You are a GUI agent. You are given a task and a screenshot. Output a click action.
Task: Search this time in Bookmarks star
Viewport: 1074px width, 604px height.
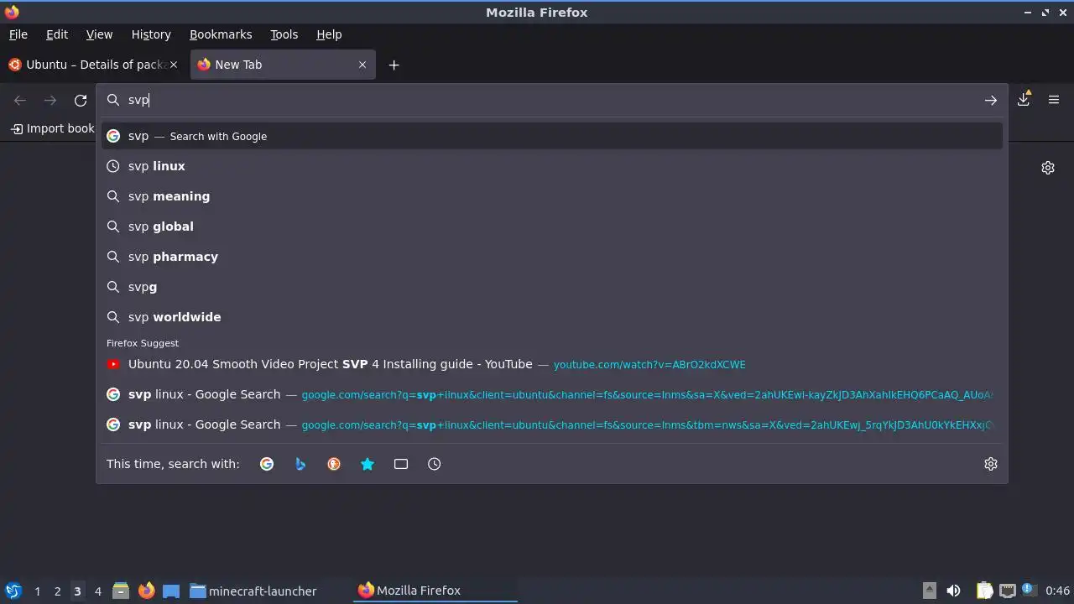(x=368, y=464)
